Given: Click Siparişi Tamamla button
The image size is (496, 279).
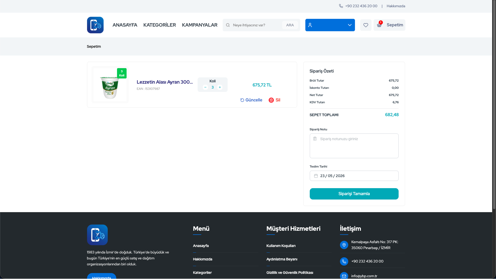Looking at the screenshot, I should pyautogui.click(x=354, y=194).
